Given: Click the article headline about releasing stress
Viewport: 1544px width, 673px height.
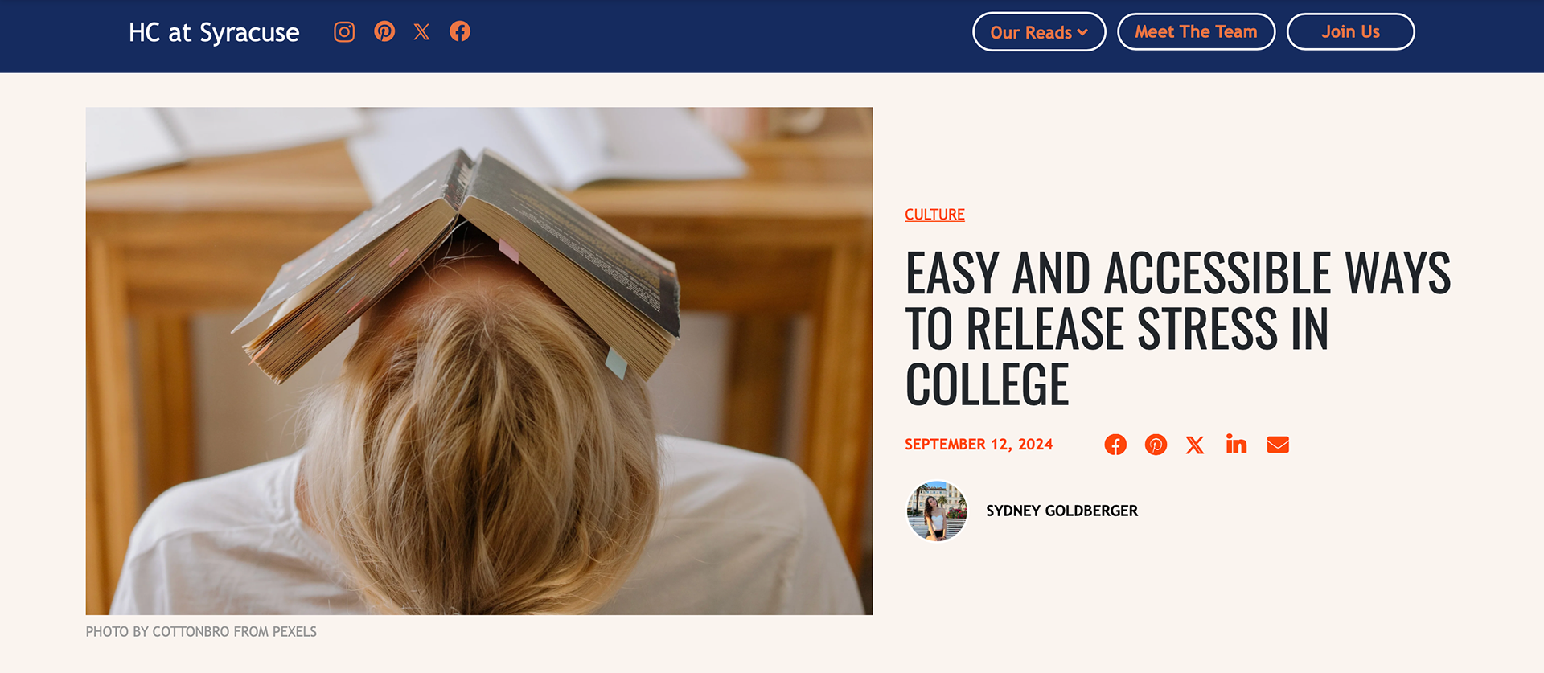Looking at the screenshot, I should [1178, 328].
